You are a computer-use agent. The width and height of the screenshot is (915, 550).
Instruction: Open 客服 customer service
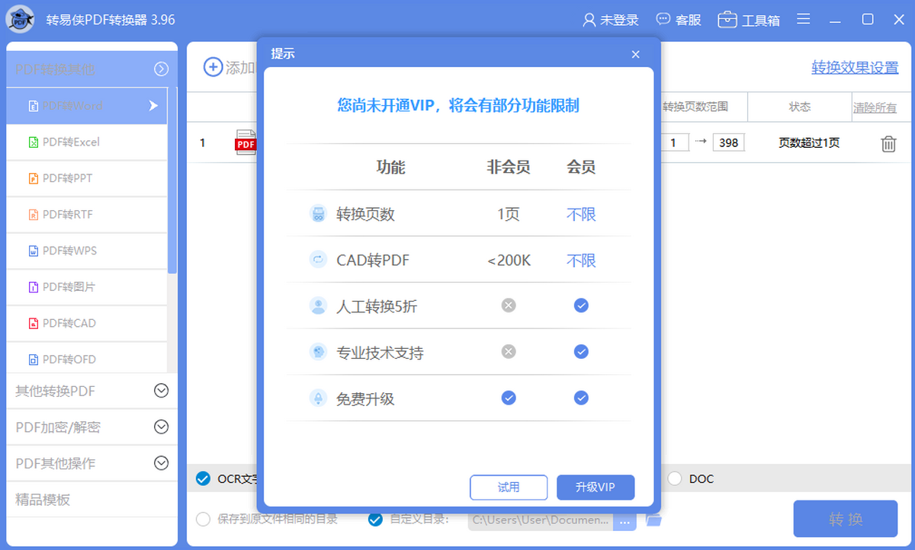click(x=678, y=20)
